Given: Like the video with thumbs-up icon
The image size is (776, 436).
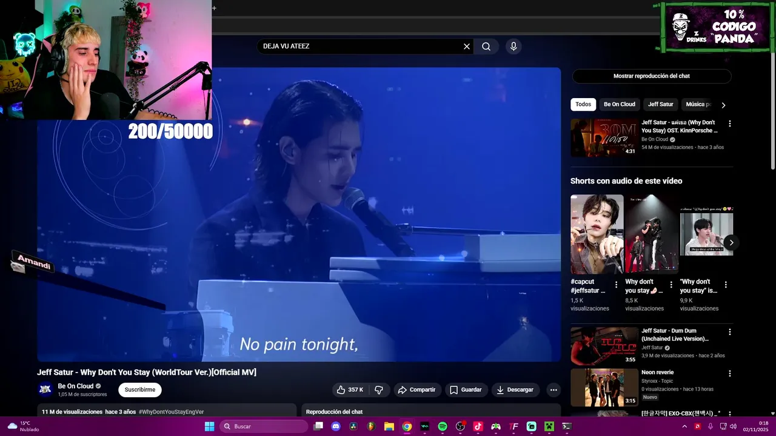Looking at the screenshot, I should click(350, 390).
